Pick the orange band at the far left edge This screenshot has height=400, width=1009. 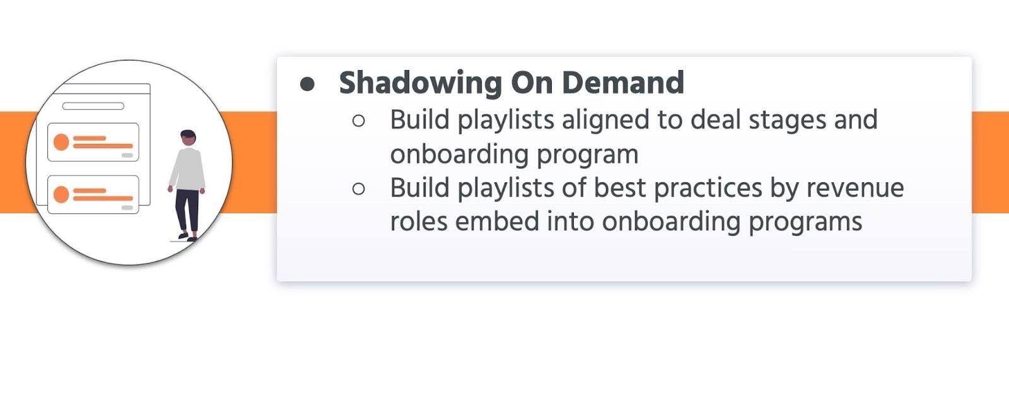pyautogui.click(x=13, y=162)
